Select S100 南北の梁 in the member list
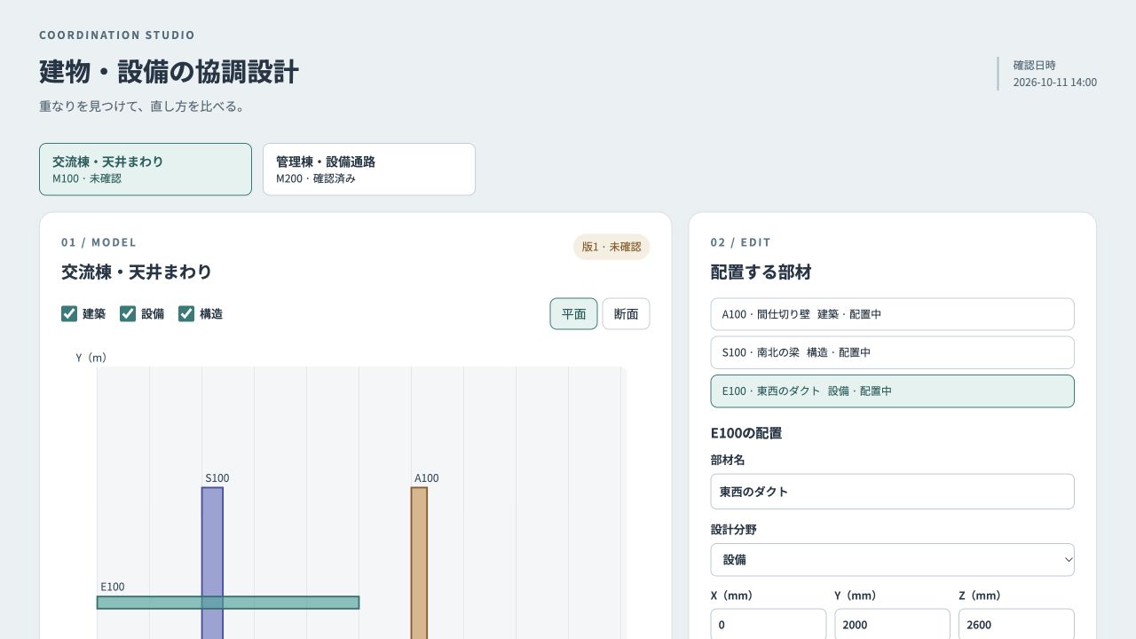The height and width of the screenshot is (639, 1136). (x=892, y=352)
